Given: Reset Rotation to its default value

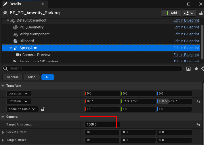Looking at the screenshot, I should pyautogui.click(x=198, y=101).
